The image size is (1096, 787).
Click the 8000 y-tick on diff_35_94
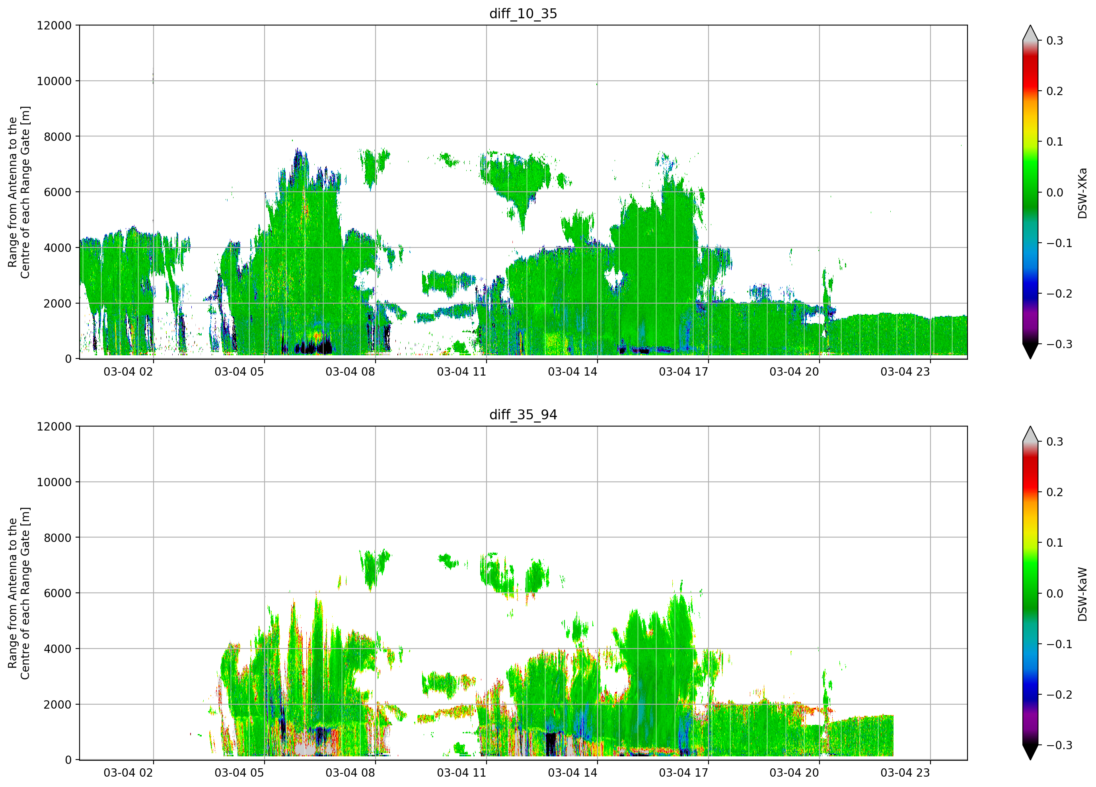click(x=58, y=538)
